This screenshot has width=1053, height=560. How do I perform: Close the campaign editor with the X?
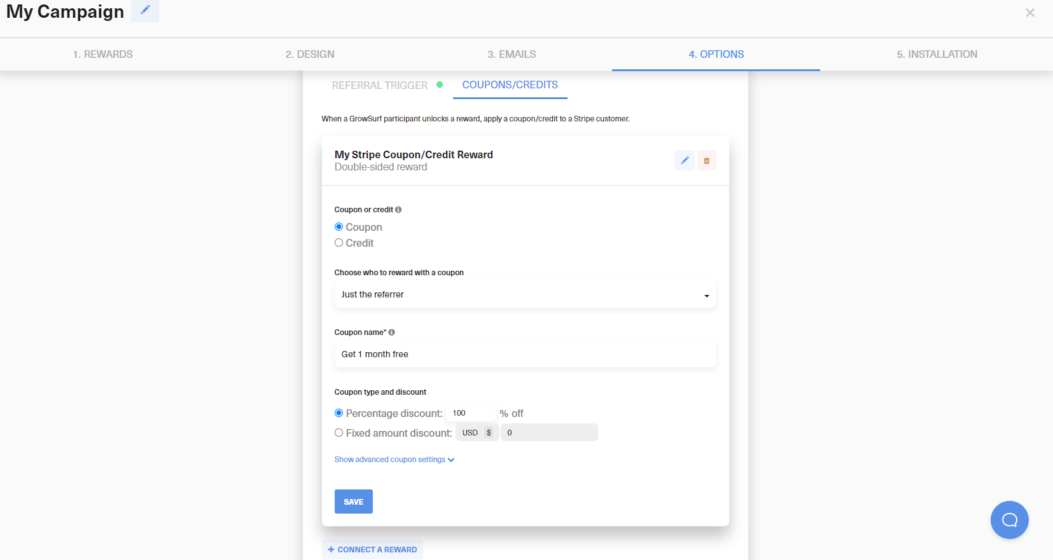(x=1030, y=13)
